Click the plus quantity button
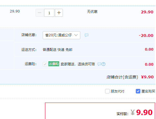156x119 pixels. click(59, 13)
